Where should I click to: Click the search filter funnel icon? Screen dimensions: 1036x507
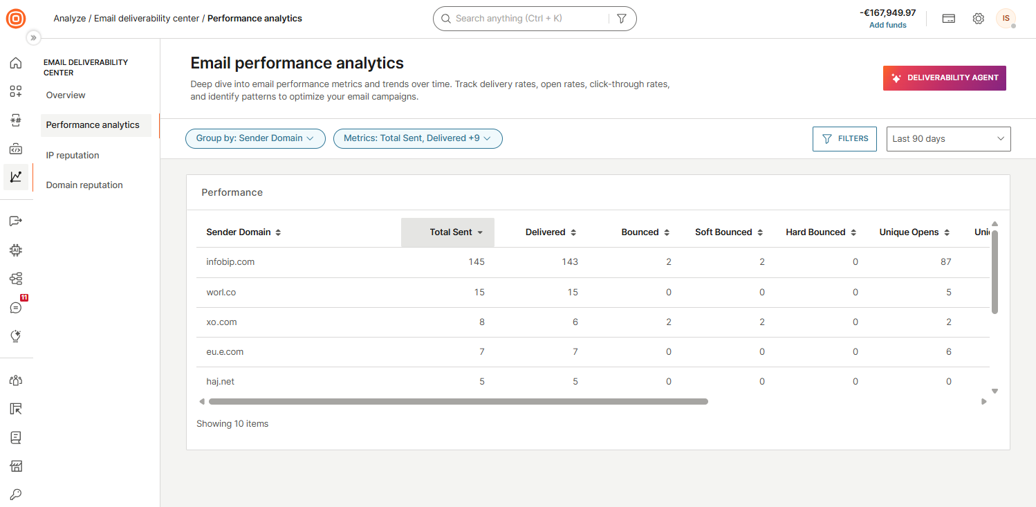pos(621,19)
